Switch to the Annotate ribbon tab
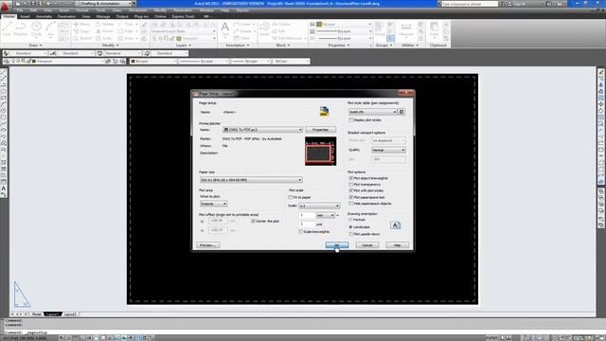The width and height of the screenshot is (606, 341). (x=44, y=17)
